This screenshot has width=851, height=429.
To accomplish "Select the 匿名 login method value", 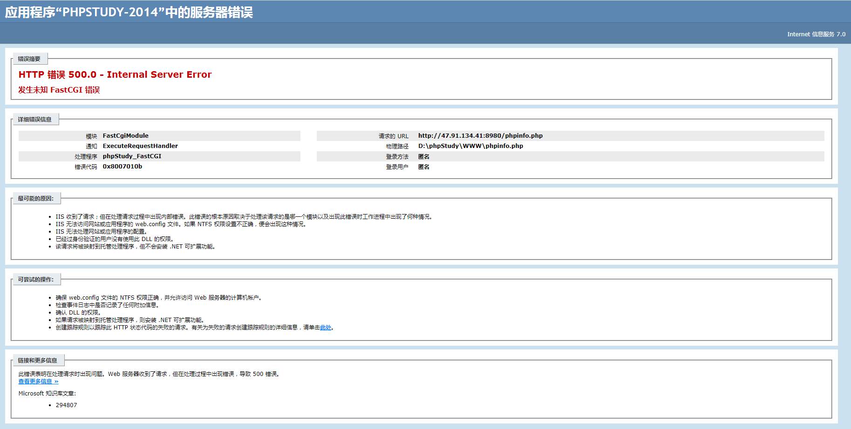I will 424,156.
